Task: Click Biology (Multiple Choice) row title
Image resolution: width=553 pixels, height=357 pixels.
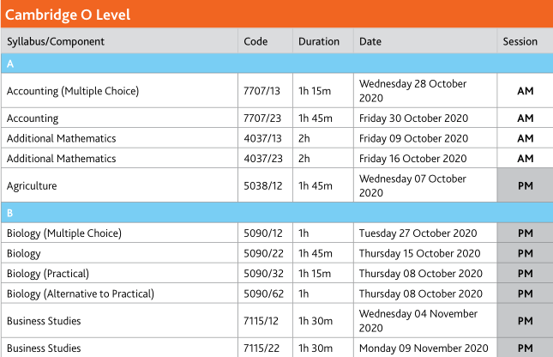Action: (64, 233)
